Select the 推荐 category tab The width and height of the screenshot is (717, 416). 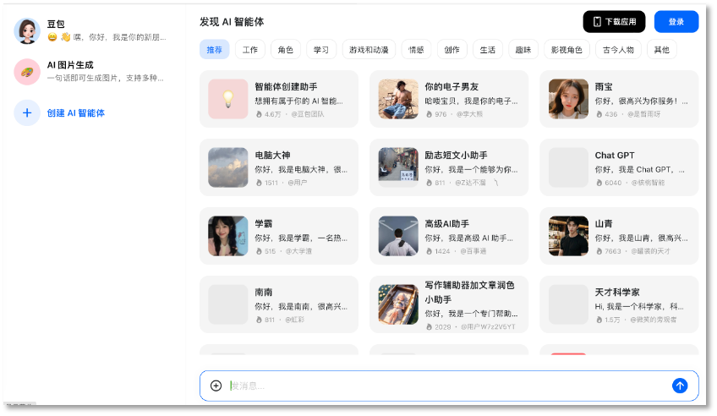coord(214,50)
